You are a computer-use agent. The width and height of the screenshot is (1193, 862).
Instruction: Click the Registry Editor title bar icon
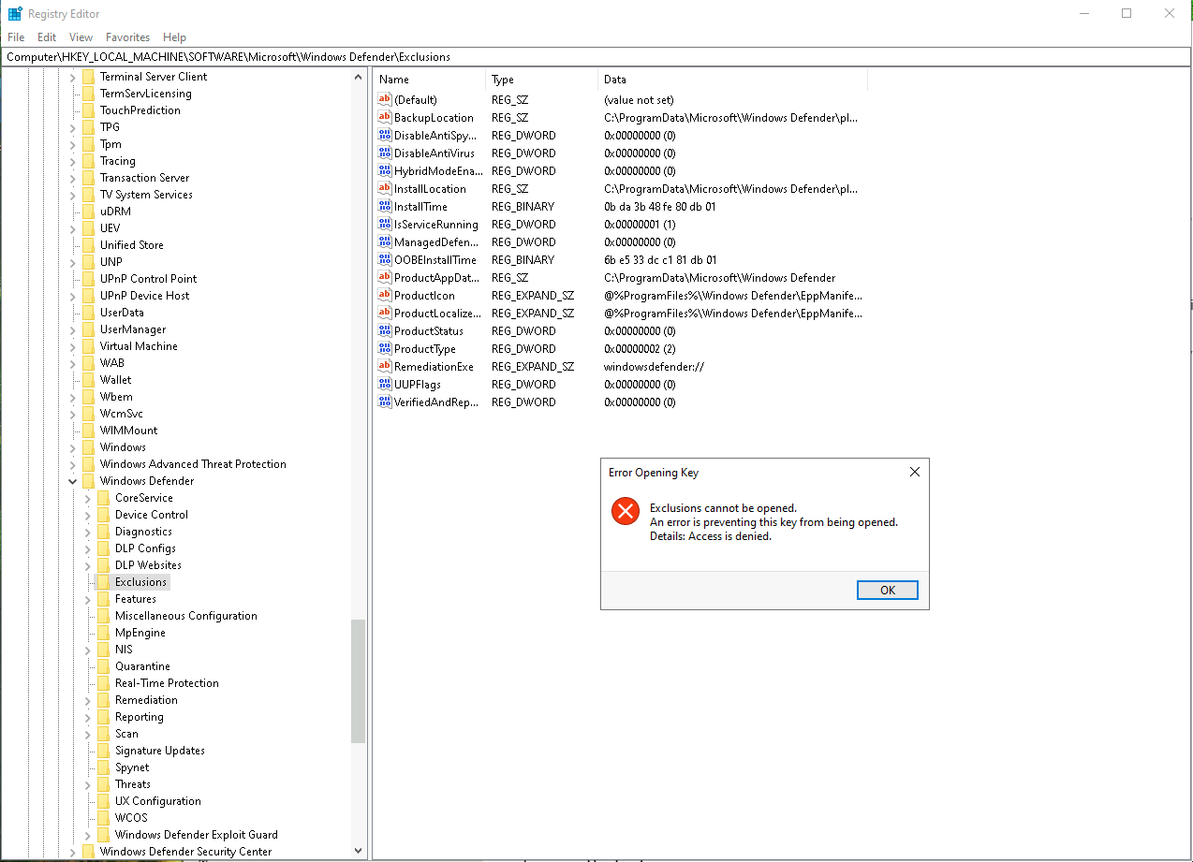pos(15,14)
